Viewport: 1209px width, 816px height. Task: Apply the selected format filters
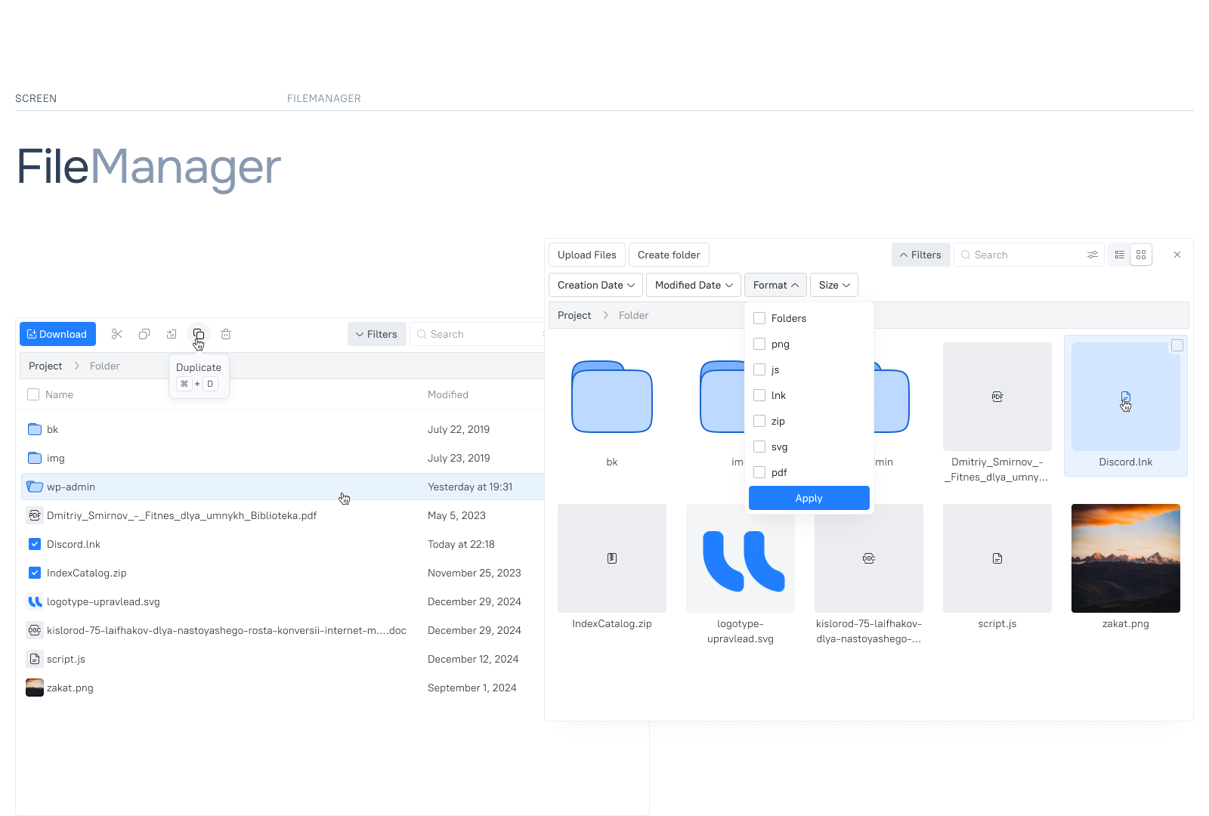pos(809,498)
